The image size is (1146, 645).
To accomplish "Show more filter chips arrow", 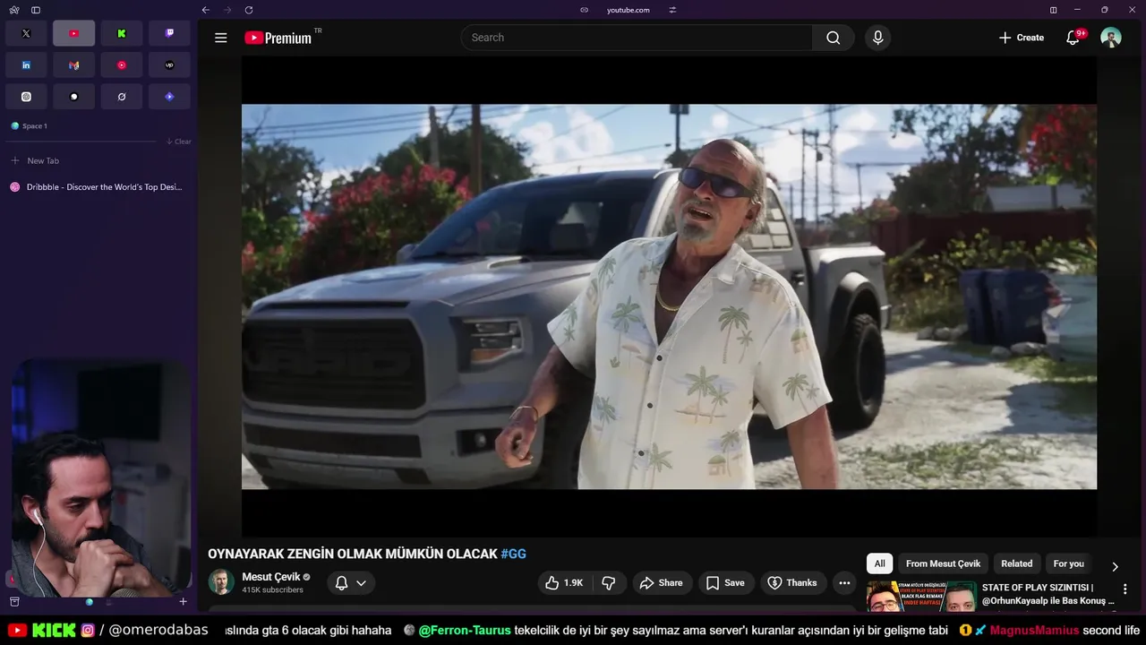I will click(1115, 566).
